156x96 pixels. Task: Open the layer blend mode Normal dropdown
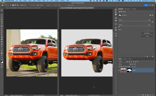pos(124,64)
